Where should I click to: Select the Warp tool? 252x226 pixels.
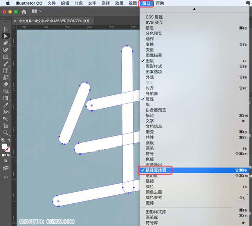coord(6,112)
